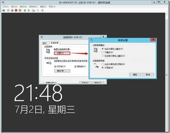The height and width of the screenshot is (133, 170).
Task: Click the Turn Off VM toolbar icon
Action: [12, 10]
